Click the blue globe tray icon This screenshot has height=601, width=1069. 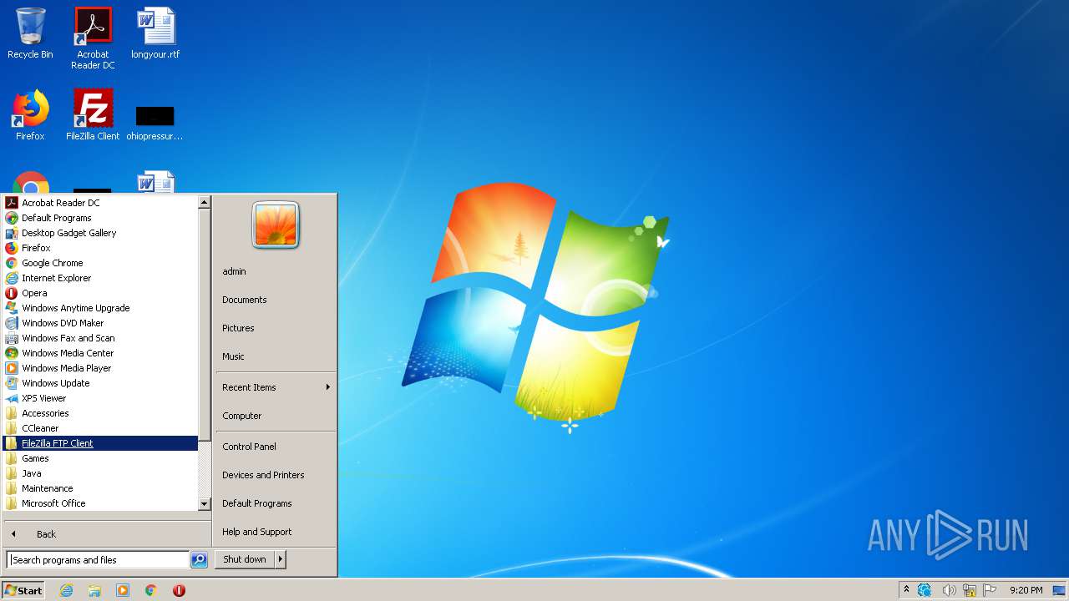pyautogui.click(x=925, y=590)
